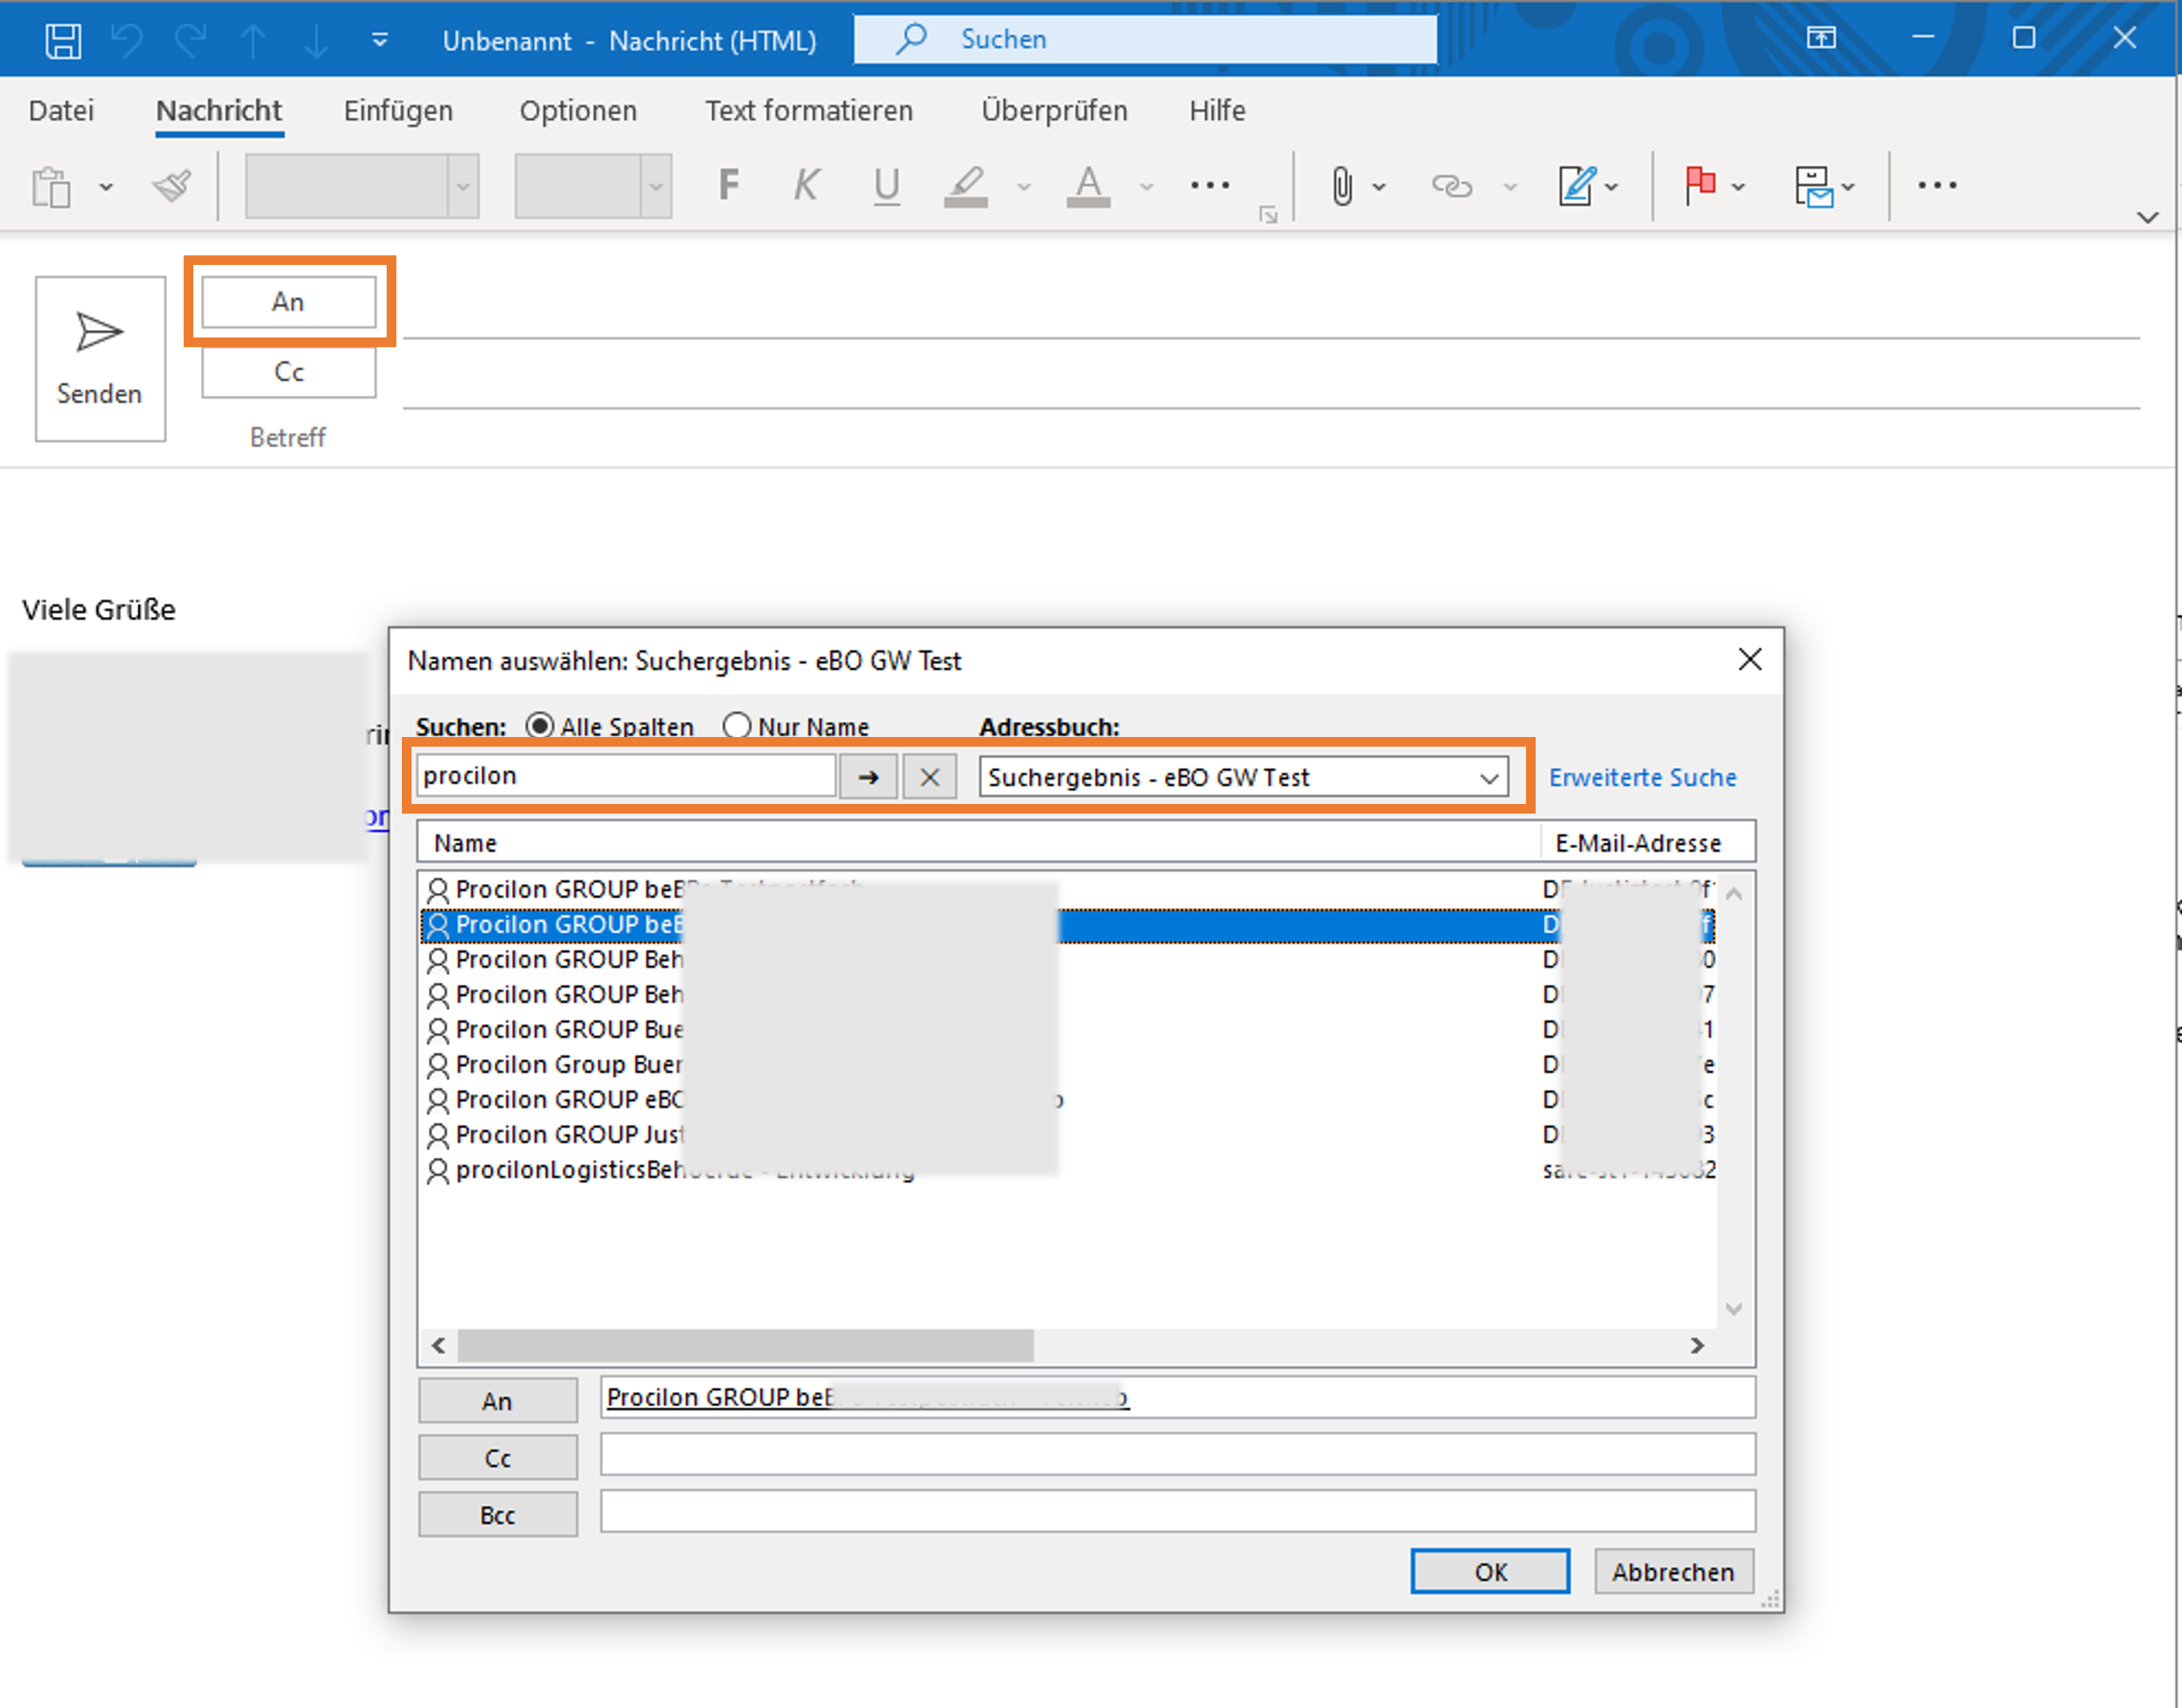
Task: Click the Save icon in title bar
Action: click(63, 40)
